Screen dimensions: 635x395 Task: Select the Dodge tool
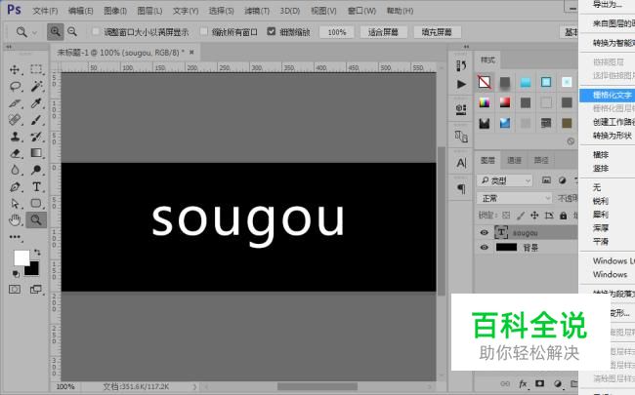click(x=36, y=170)
